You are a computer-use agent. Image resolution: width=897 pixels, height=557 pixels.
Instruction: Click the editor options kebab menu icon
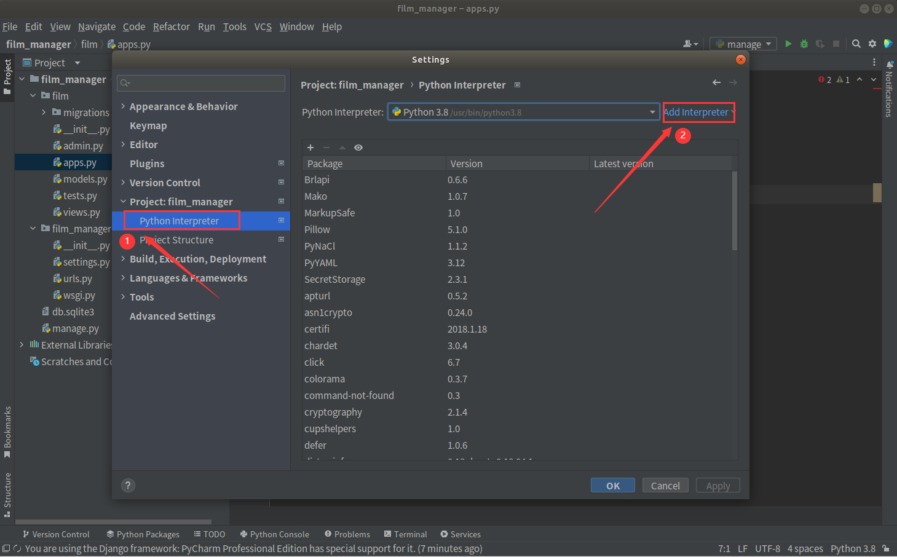874,62
